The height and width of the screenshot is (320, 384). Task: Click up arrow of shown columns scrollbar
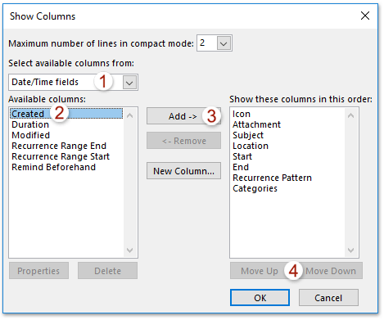(351, 115)
